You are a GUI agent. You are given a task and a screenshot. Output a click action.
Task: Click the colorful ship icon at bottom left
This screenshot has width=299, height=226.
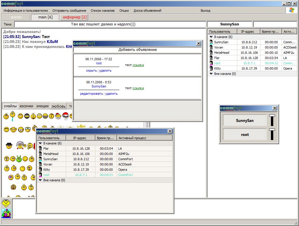pyautogui.click(x=6, y=213)
